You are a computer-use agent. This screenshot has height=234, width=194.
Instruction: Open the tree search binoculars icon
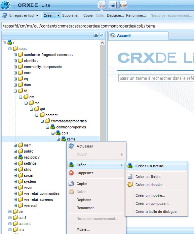point(96,36)
